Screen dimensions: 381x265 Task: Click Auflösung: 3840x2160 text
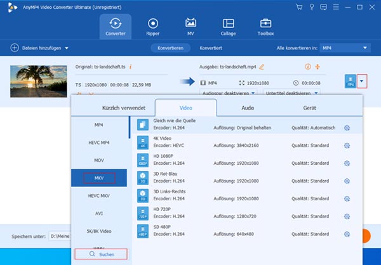(236, 146)
